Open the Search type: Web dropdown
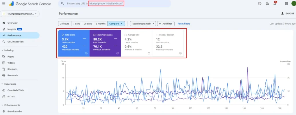The width and height of the screenshot is (296, 115). tap(143, 24)
